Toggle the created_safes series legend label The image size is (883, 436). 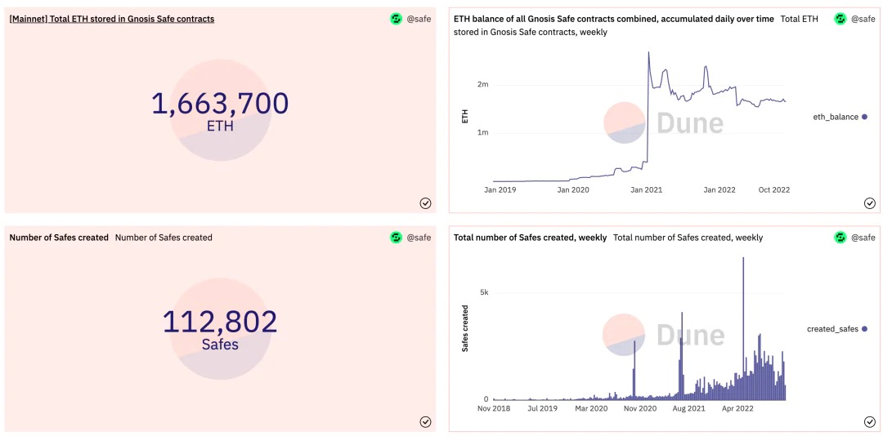(x=832, y=329)
